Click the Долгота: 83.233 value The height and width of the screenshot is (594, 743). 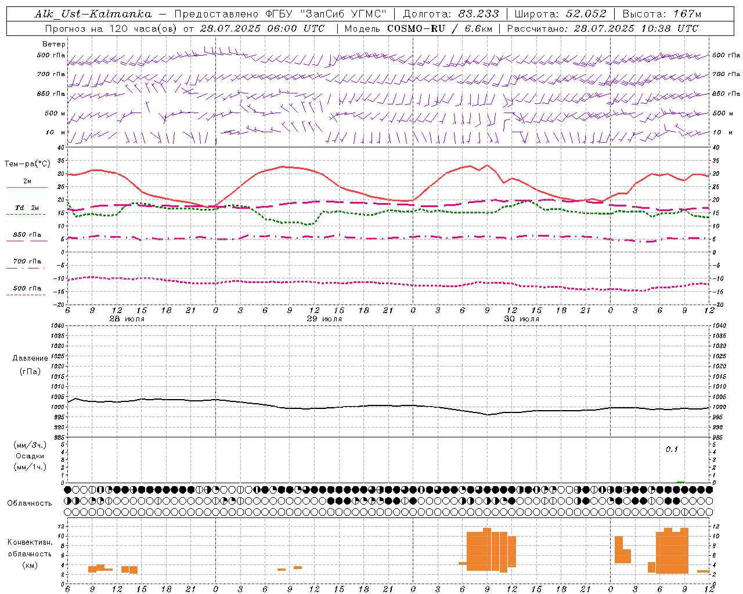pyautogui.click(x=450, y=14)
